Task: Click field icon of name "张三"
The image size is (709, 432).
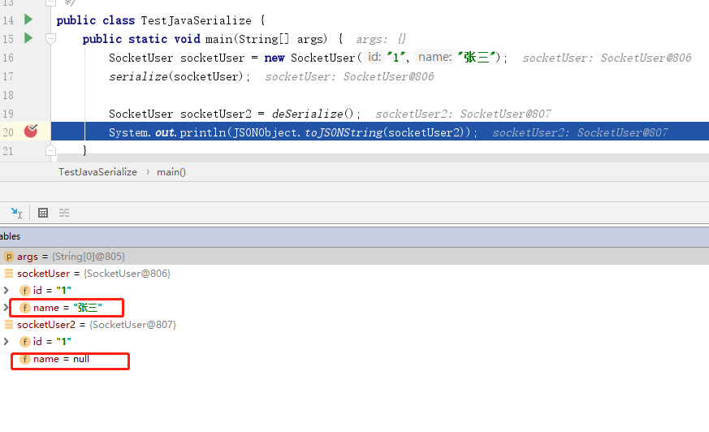Action: pyautogui.click(x=25, y=308)
